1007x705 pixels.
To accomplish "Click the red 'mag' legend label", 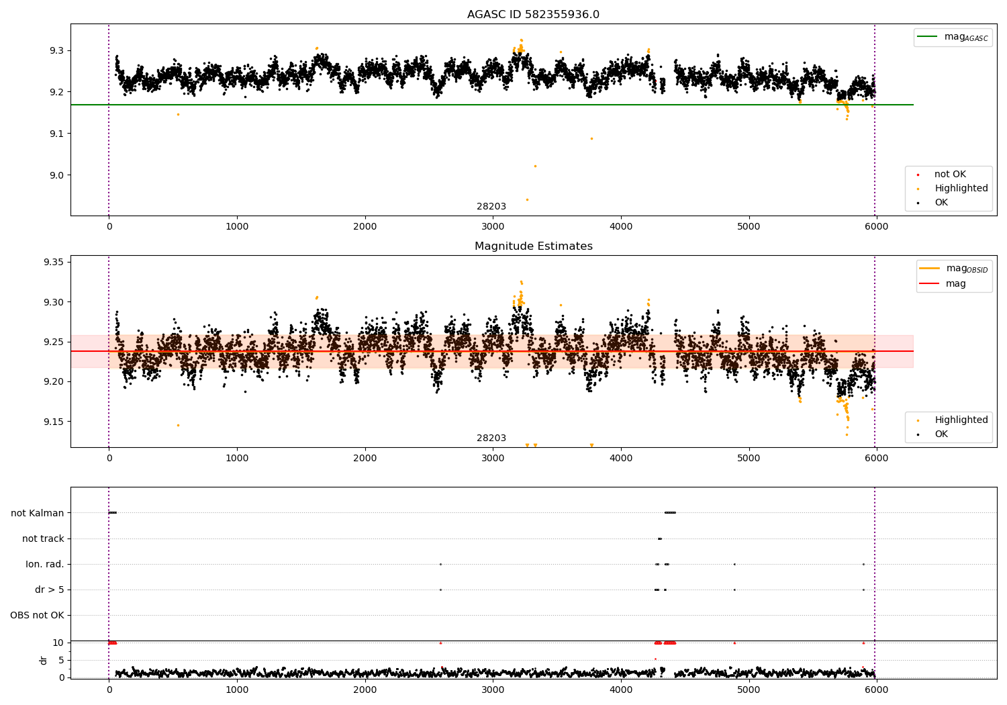I will (x=956, y=284).
